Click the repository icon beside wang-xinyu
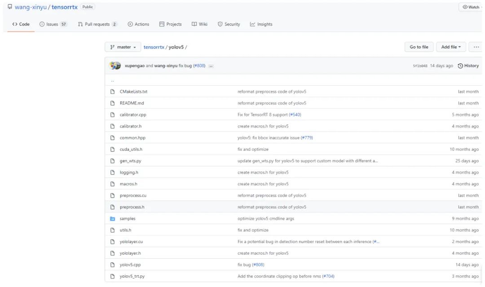Screen dimensions: 485x287 click(10, 7)
